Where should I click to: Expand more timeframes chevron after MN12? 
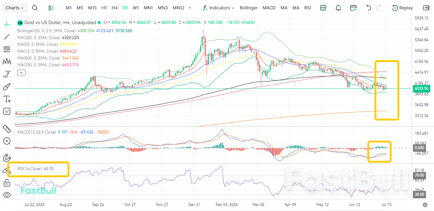pos(190,8)
